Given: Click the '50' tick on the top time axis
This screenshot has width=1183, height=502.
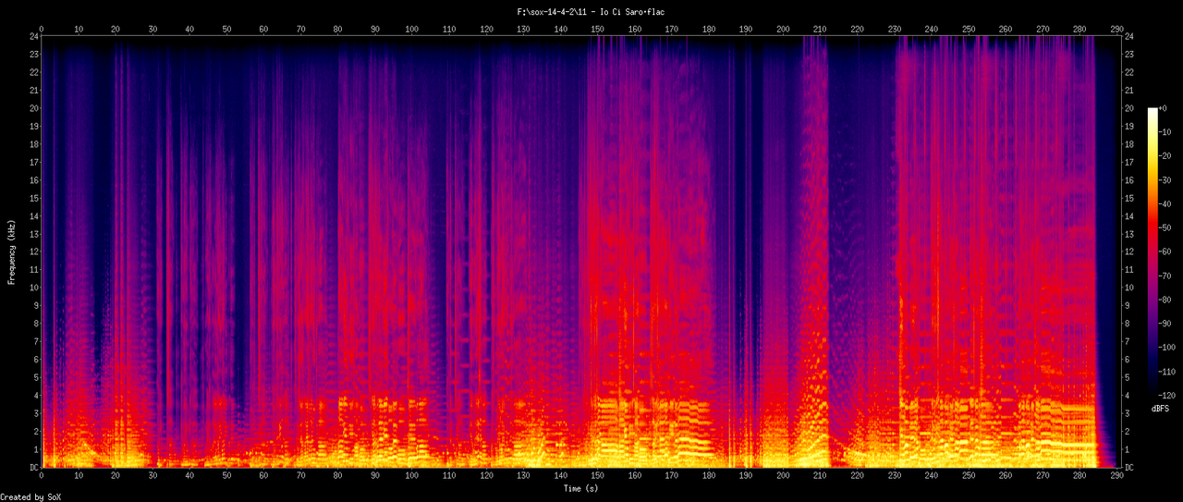Looking at the screenshot, I should (226, 29).
